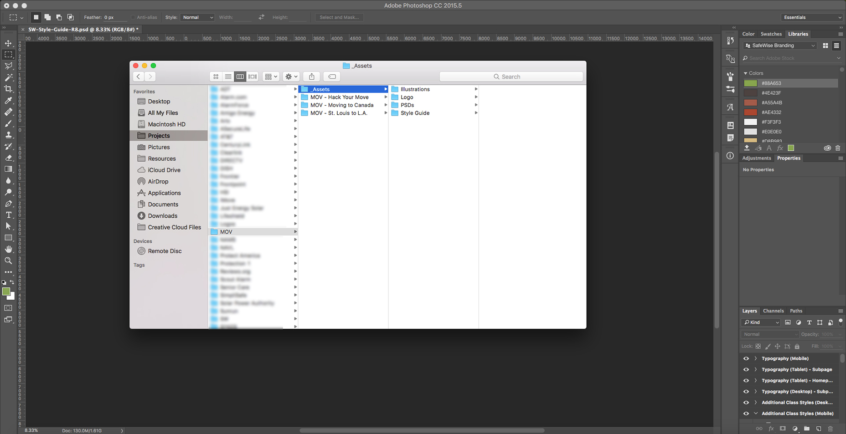The height and width of the screenshot is (434, 846).
Task: Select the Eraser tool
Action: coord(8,158)
